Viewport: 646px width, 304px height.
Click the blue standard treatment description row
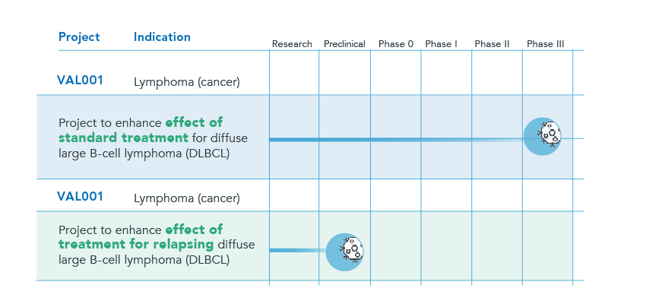(x=305, y=137)
